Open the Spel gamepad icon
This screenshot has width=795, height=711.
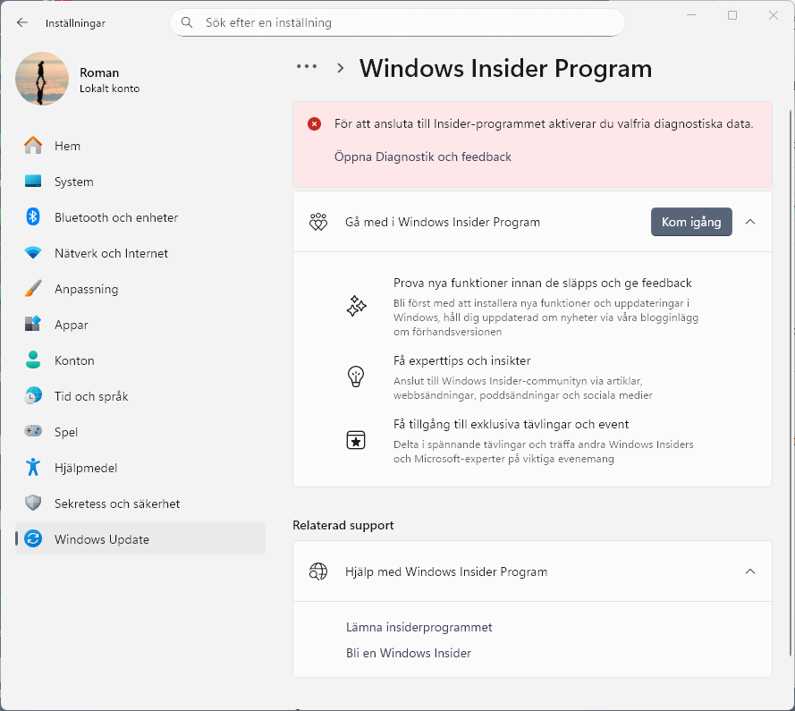pos(33,431)
